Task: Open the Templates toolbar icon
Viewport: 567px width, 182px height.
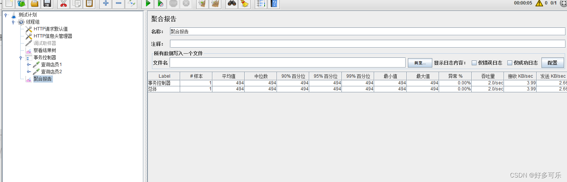Action: pyautogui.click(x=22, y=4)
